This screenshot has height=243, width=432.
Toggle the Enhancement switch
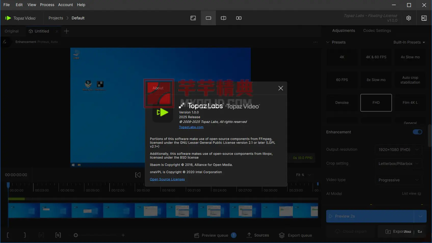(417, 132)
